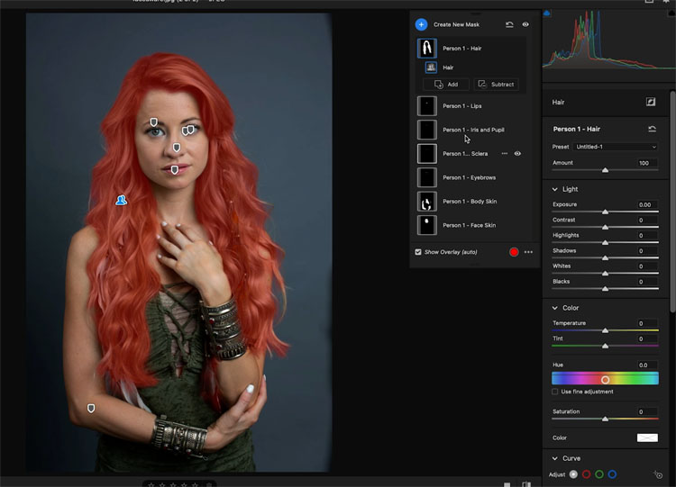Click the mask pin on the arm
676x487 pixels.
[91, 408]
